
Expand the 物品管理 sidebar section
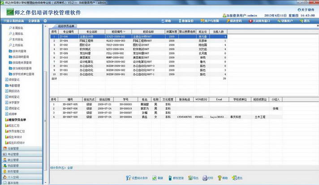pos(22,165)
